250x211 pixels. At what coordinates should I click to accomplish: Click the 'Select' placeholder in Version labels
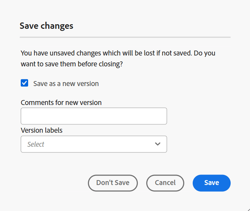click(36, 144)
